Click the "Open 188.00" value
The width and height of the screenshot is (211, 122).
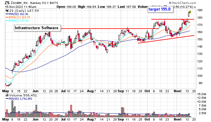(66, 7)
